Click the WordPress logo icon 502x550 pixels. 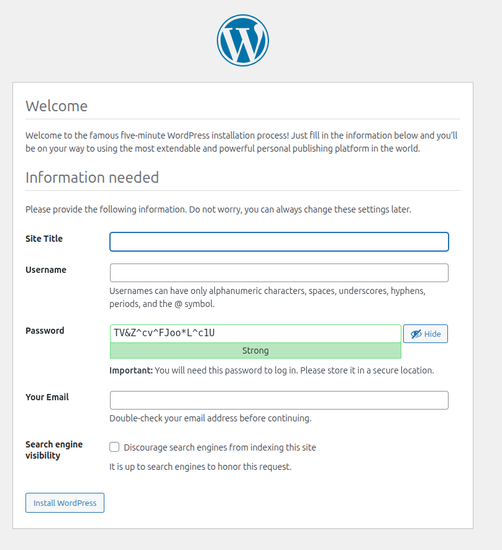tap(242, 40)
